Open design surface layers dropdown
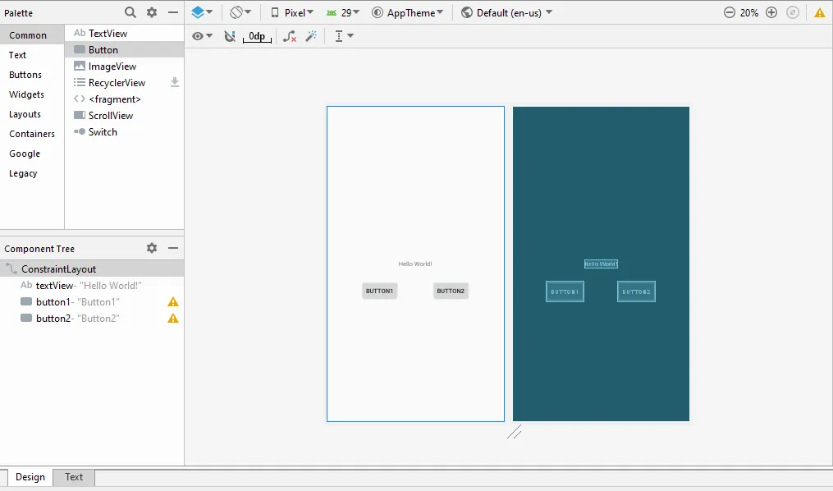Screen dimensions: 833x491 [202, 12]
